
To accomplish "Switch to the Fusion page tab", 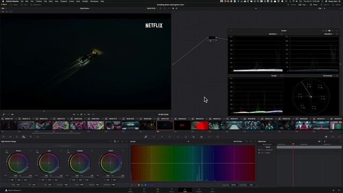I will (x=171, y=190).
